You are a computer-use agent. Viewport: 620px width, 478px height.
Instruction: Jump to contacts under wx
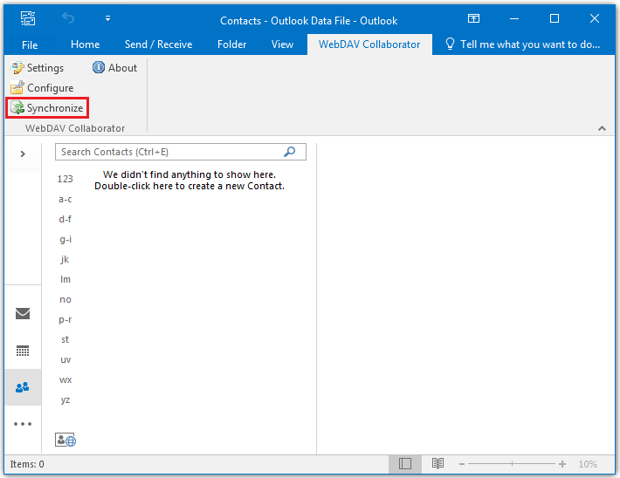[65, 380]
